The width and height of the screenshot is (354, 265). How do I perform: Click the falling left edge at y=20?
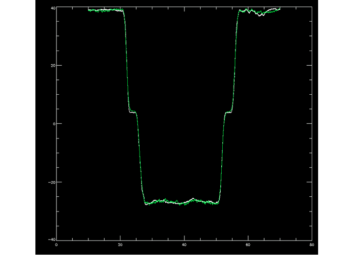[127, 66]
